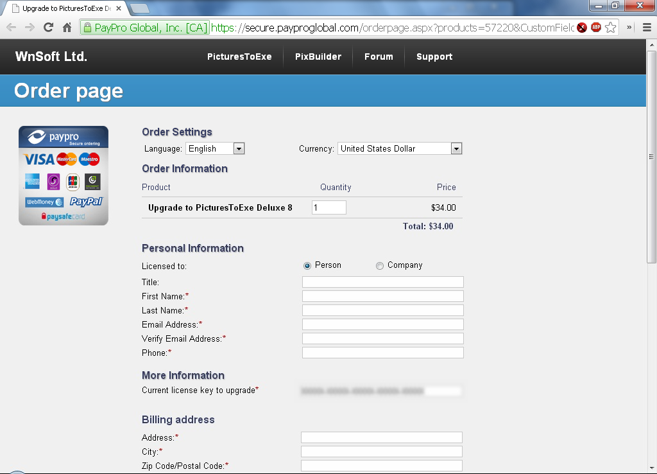
Task: Click the PayPal logo
Action: coord(86,202)
